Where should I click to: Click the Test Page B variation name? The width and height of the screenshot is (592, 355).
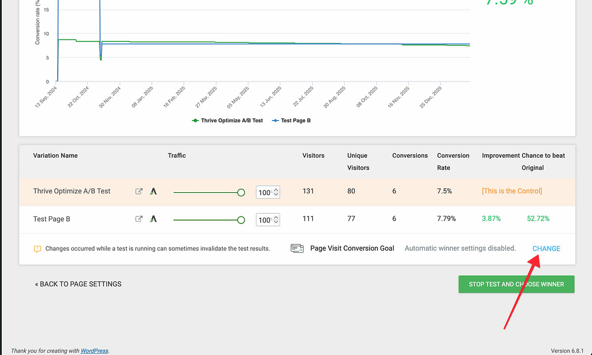pyautogui.click(x=51, y=219)
